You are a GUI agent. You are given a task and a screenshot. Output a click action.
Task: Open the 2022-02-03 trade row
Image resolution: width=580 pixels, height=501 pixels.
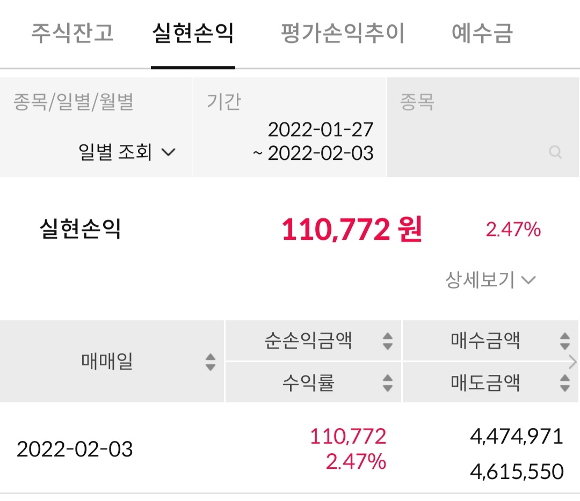[290, 448]
